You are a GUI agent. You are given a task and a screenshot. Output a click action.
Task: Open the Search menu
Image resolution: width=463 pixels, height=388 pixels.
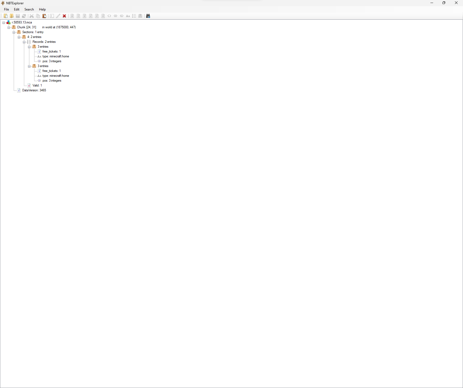pyautogui.click(x=29, y=9)
